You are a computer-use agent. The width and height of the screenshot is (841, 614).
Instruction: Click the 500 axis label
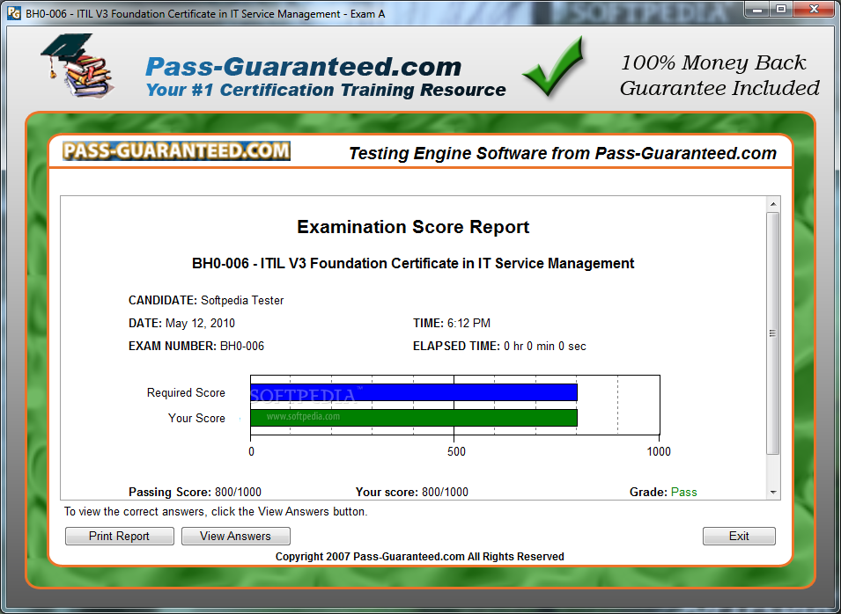coord(456,451)
